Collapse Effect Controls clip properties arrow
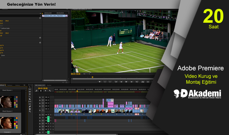Screen dimensions: 229x135 coord(40,16)
